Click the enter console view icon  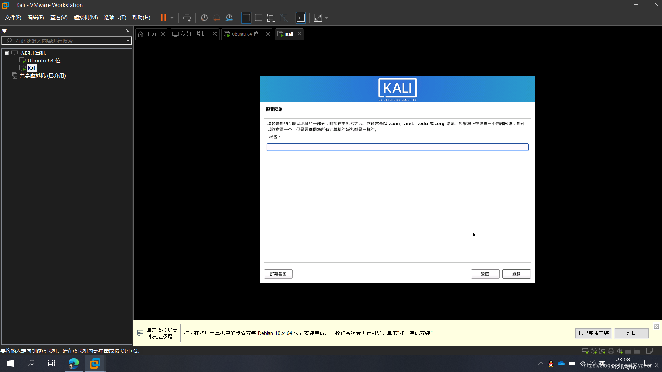coord(301,18)
